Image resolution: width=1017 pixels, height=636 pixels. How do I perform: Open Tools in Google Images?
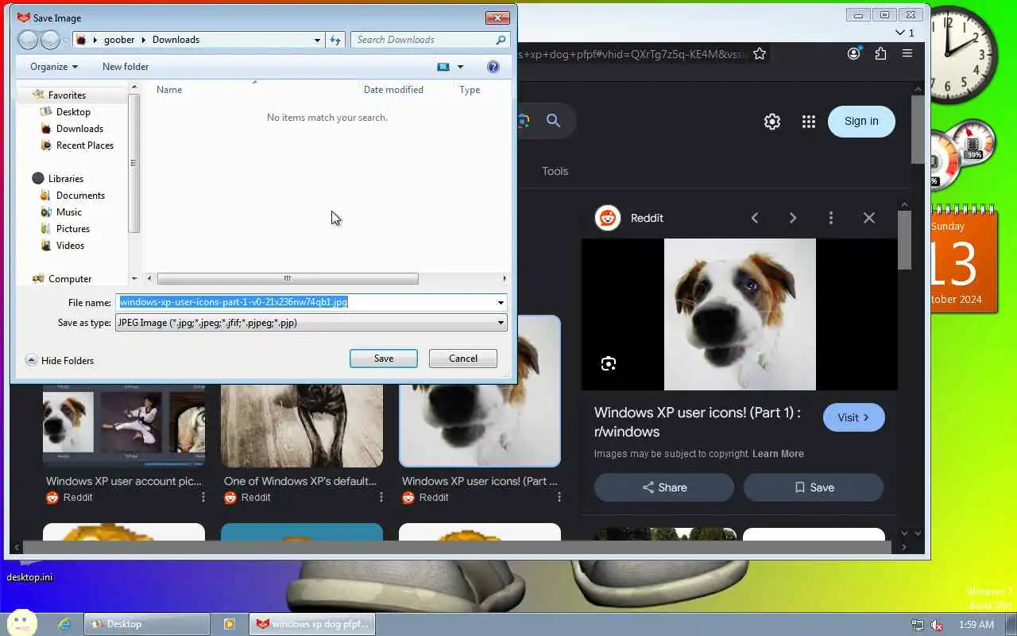(555, 171)
